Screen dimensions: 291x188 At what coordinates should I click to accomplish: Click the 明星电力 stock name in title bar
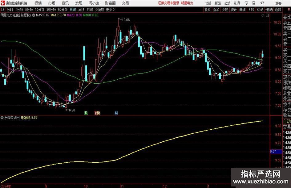pyautogui.click(x=187, y=3)
